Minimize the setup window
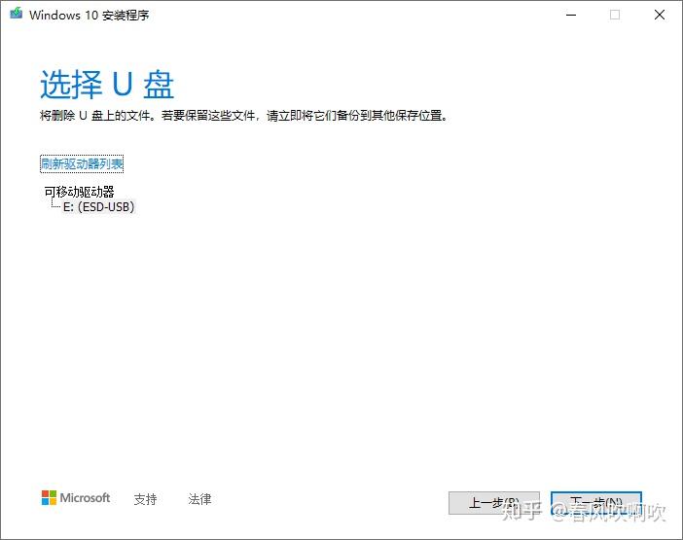Image resolution: width=683 pixels, height=540 pixels. [571, 15]
